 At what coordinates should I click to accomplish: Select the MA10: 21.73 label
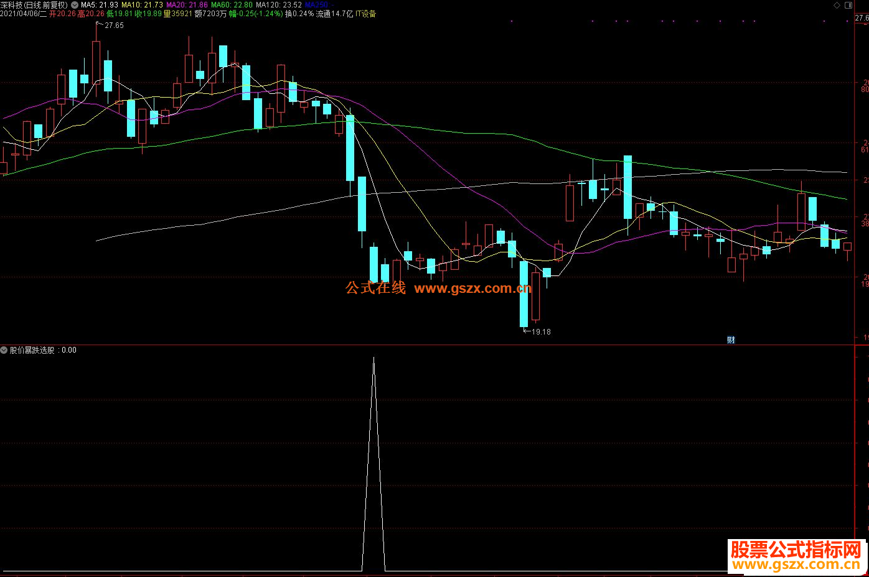point(142,5)
